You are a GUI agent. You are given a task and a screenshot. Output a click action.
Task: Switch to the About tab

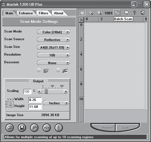tap(58, 13)
